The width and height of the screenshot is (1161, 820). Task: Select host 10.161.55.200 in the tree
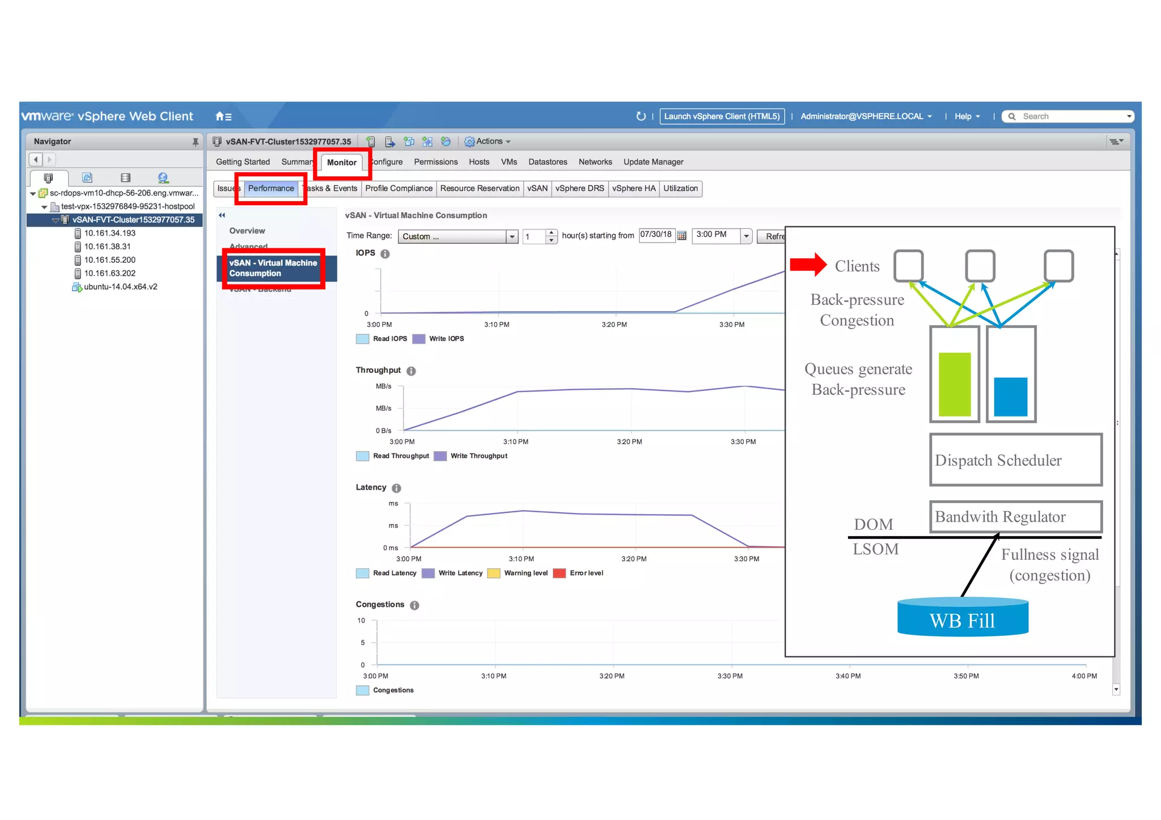point(109,261)
